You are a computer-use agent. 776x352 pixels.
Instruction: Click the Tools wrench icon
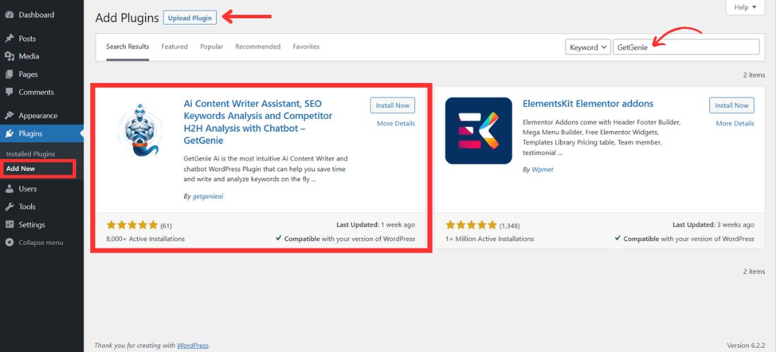9,207
